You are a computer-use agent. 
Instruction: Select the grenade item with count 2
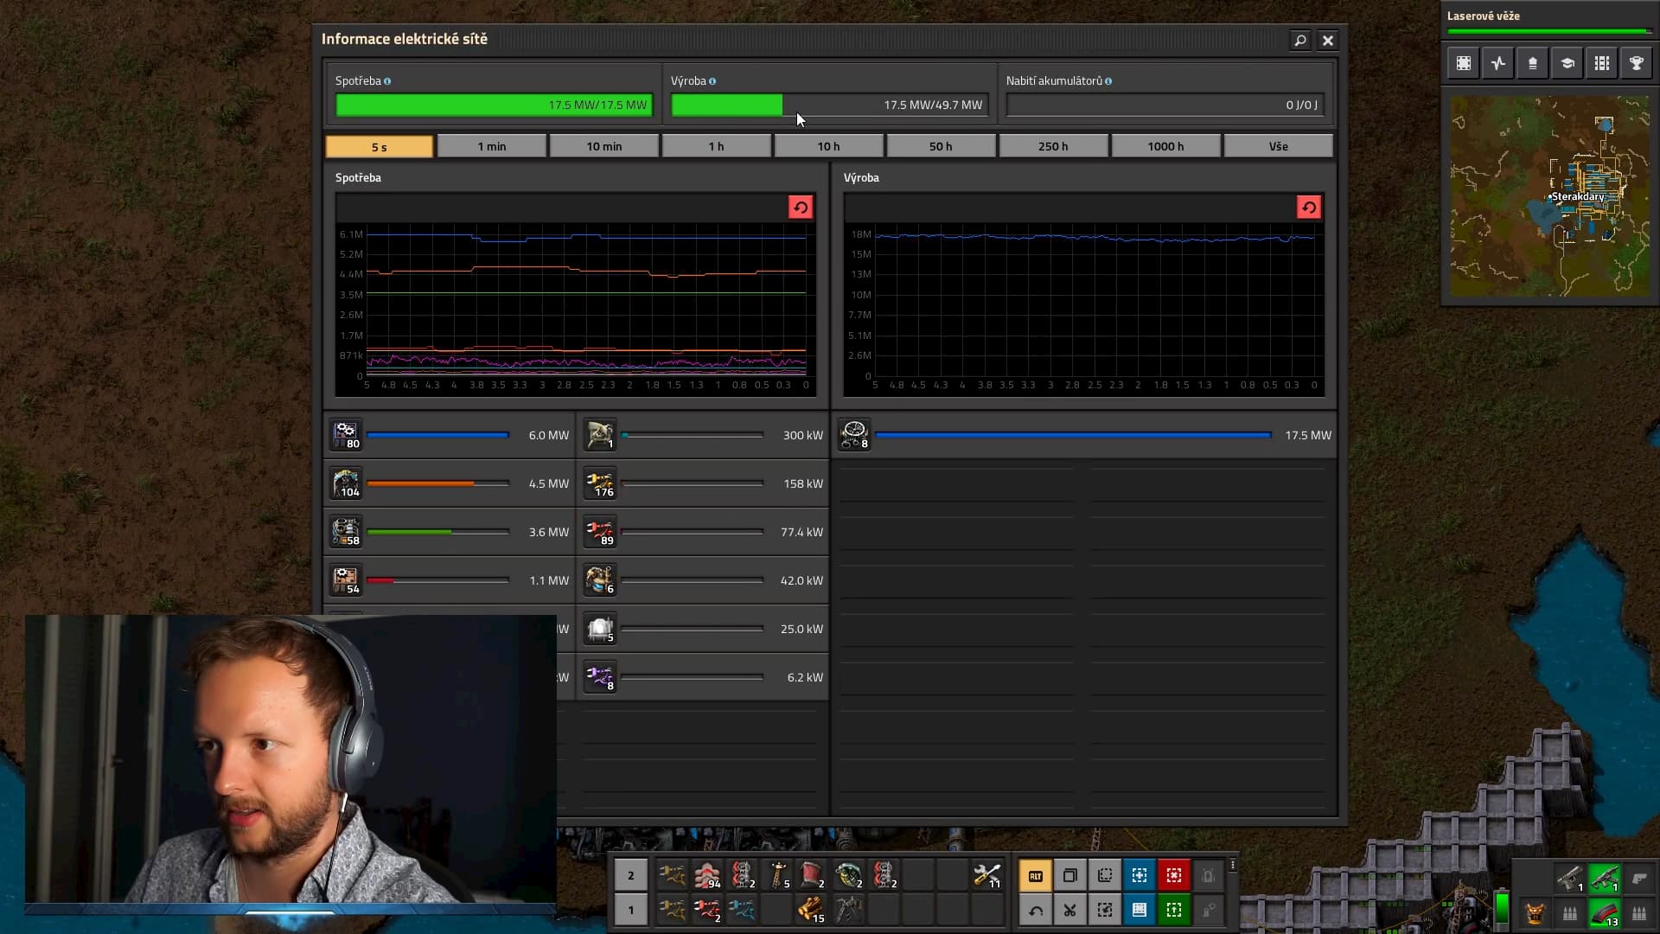click(x=849, y=875)
